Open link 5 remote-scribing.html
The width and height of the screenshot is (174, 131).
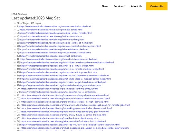pos(52,39)
